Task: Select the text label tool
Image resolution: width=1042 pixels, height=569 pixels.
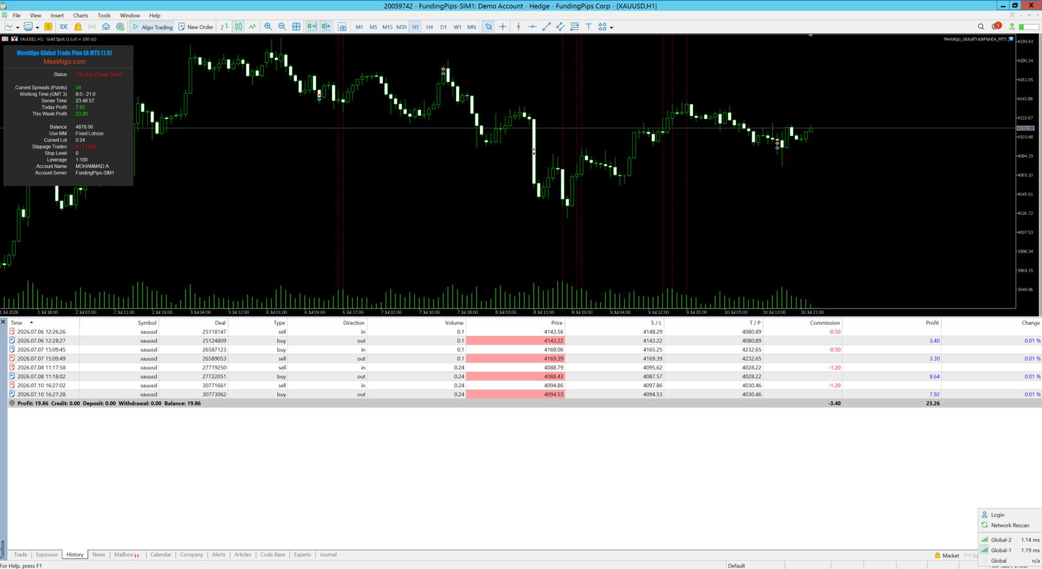Action: click(x=589, y=27)
